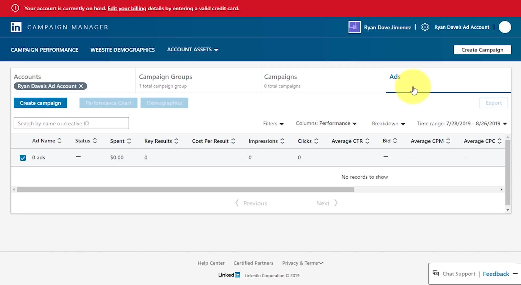Click the LinkedIn logo icon

point(16,27)
